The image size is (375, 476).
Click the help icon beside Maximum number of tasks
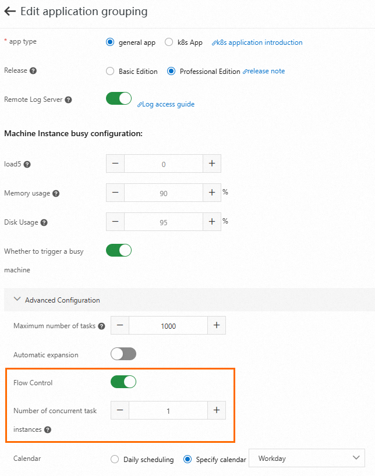point(101,326)
